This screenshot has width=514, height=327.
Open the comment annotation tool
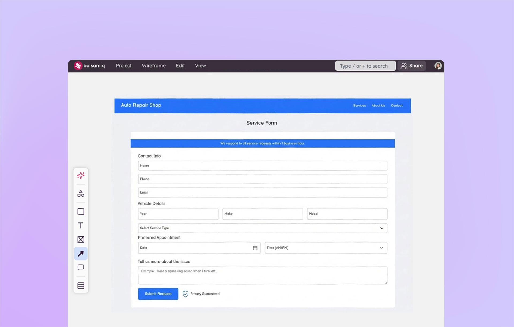pos(81,267)
